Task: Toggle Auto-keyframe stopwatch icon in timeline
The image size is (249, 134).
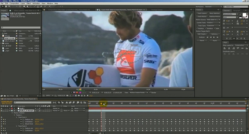Action: (81, 103)
